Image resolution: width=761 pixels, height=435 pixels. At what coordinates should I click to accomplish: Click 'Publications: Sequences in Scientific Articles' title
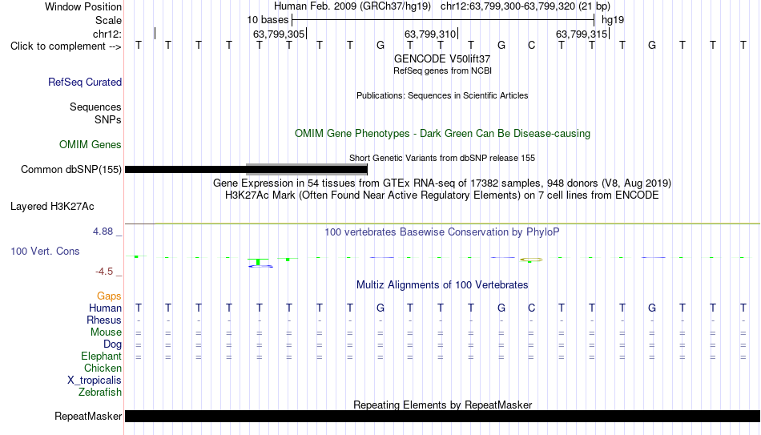tap(442, 95)
